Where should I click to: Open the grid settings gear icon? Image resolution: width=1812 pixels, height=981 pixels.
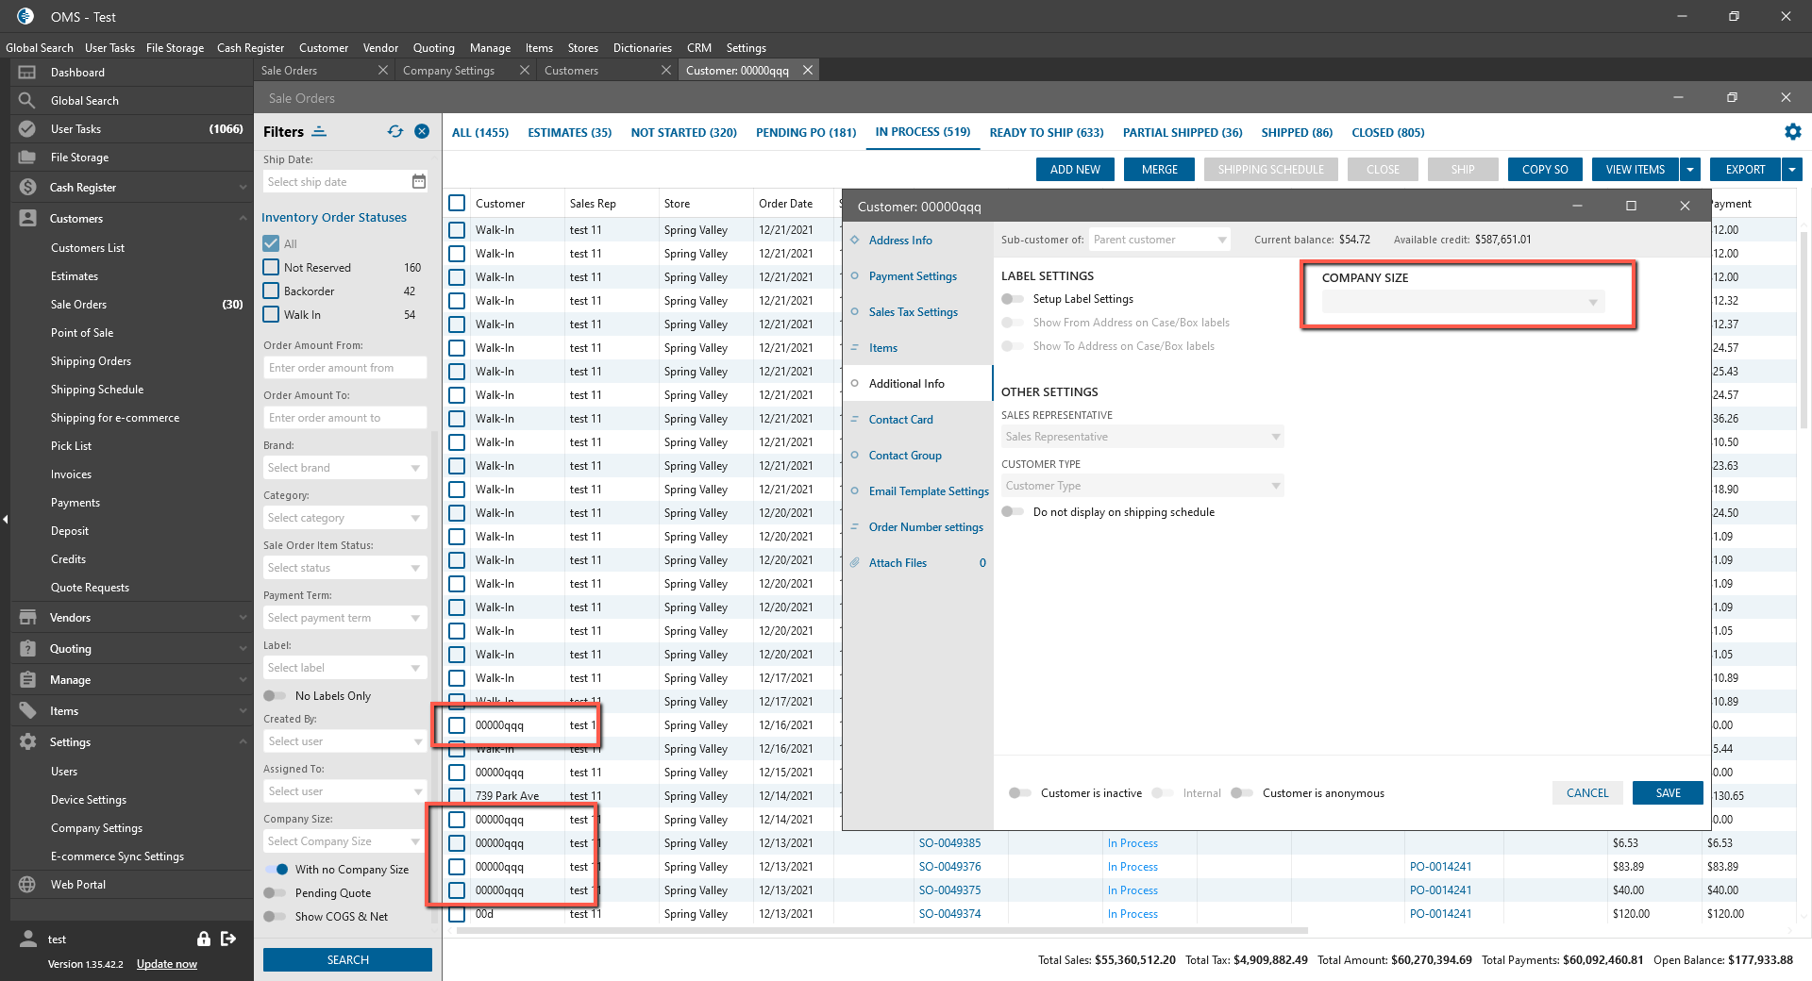click(x=1792, y=132)
